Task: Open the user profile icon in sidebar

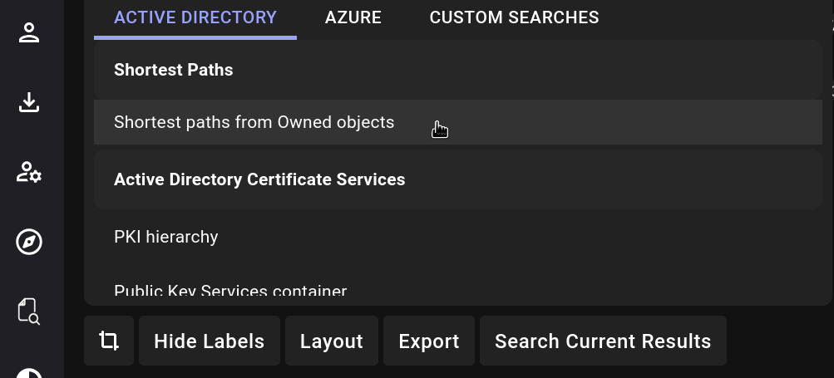Action: pyautogui.click(x=29, y=32)
